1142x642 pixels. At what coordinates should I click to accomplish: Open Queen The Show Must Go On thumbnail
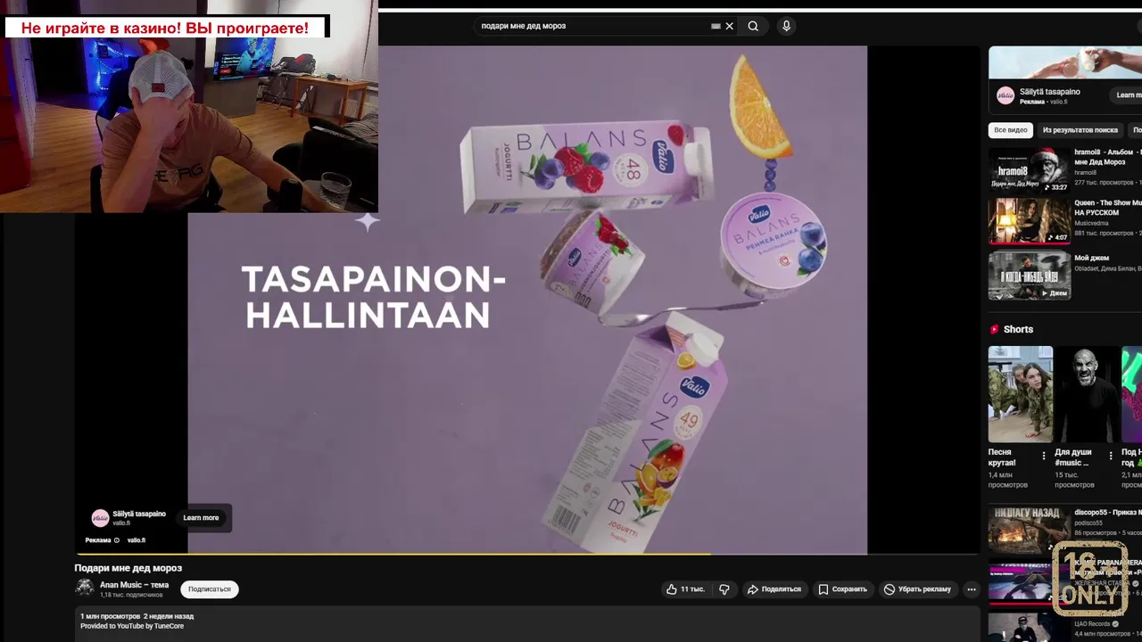1030,220
